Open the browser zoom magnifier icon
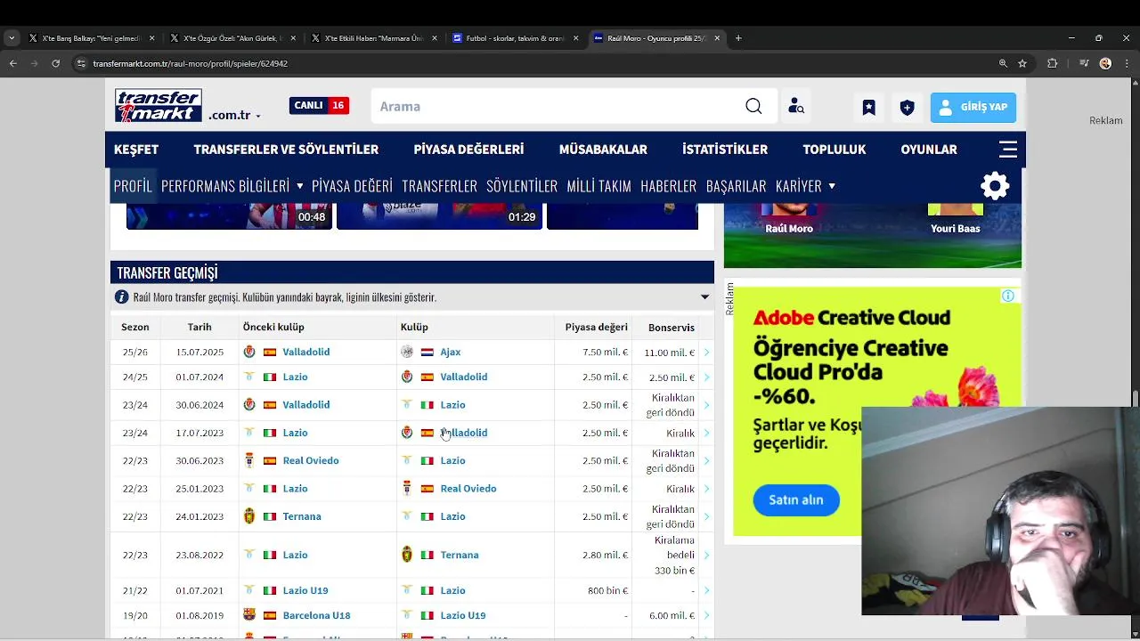1140x641 pixels. [1003, 63]
